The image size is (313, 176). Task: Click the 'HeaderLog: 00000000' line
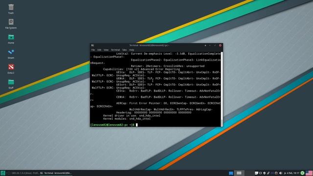(x=154, y=112)
